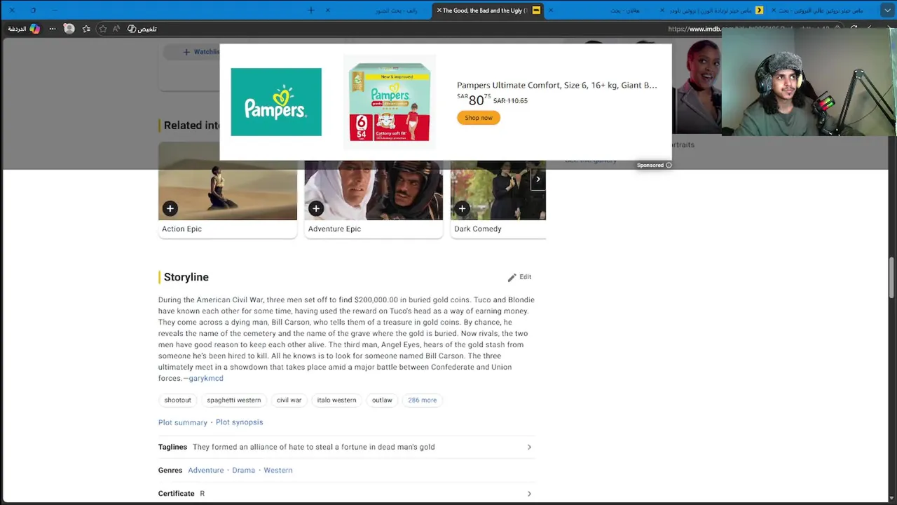Edit the Storyline section

pos(519,277)
